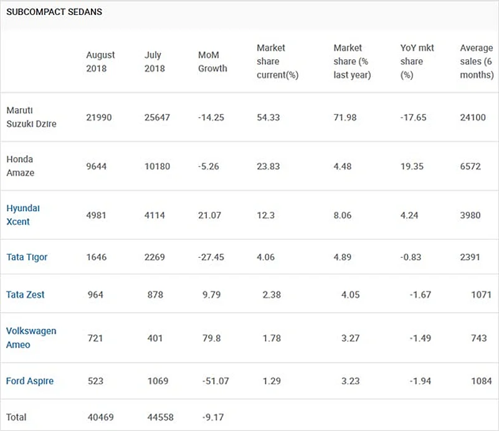Viewport: 499px width, 431px height.
Task: Select the MoM Growth column header
Action: [x=212, y=62]
